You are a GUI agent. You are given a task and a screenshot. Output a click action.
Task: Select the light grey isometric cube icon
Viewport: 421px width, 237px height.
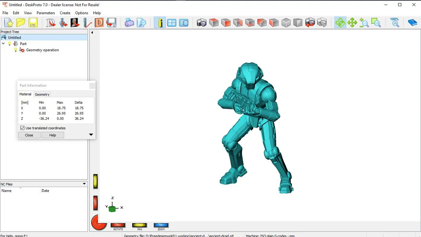pyautogui.click(x=286, y=23)
